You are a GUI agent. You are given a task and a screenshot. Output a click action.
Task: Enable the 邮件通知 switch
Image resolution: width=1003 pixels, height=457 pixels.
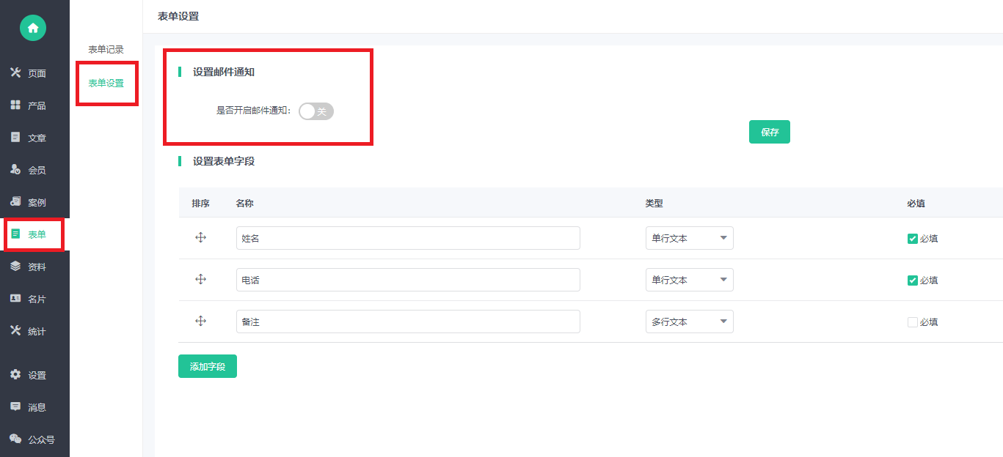pos(316,111)
